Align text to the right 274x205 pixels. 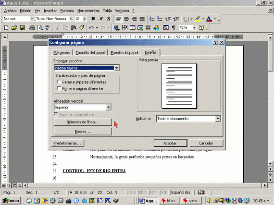[134, 19]
